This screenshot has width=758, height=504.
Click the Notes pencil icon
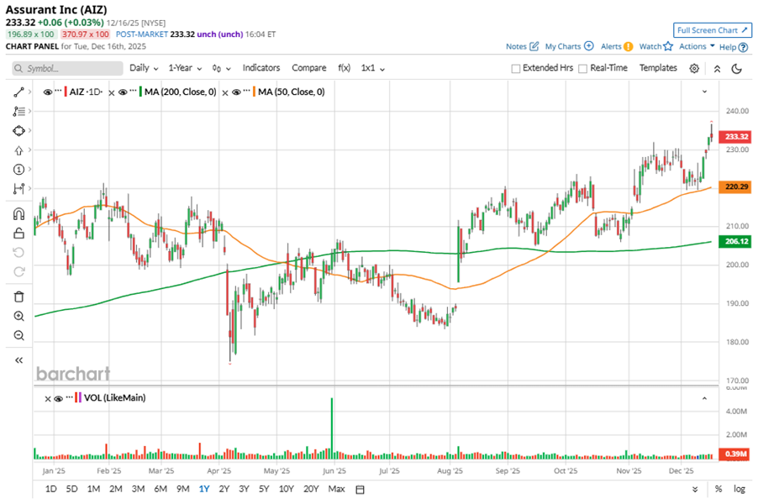(534, 46)
